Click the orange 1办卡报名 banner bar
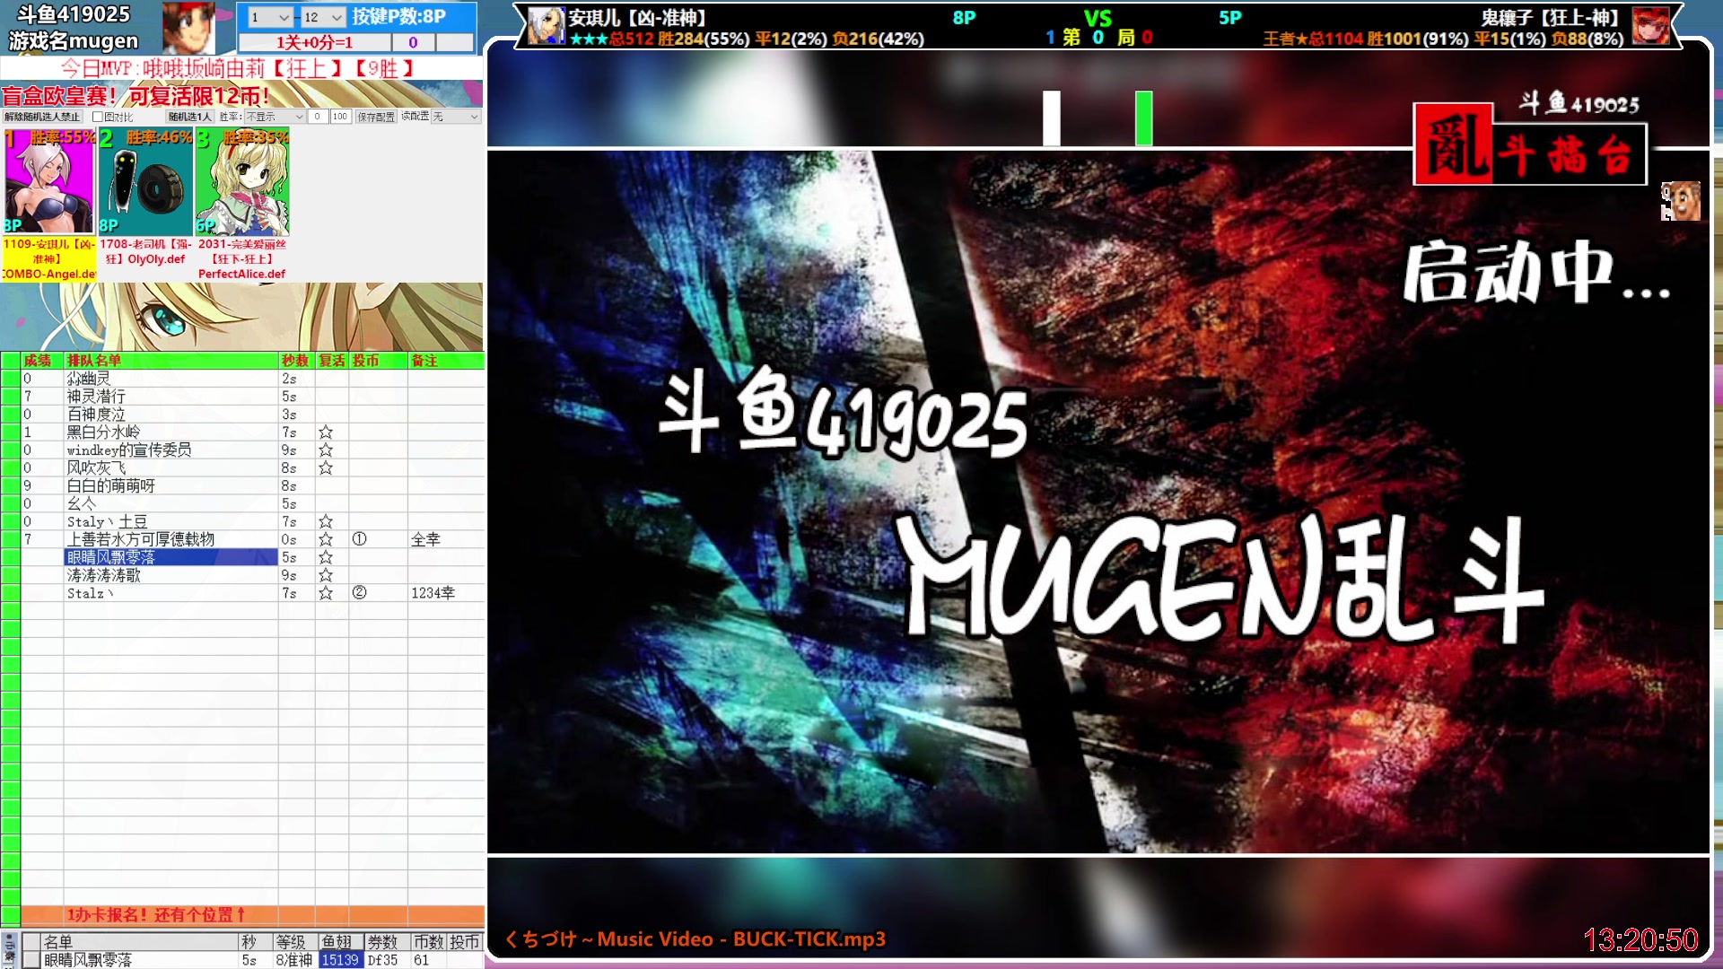The image size is (1723, 969). 252,915
